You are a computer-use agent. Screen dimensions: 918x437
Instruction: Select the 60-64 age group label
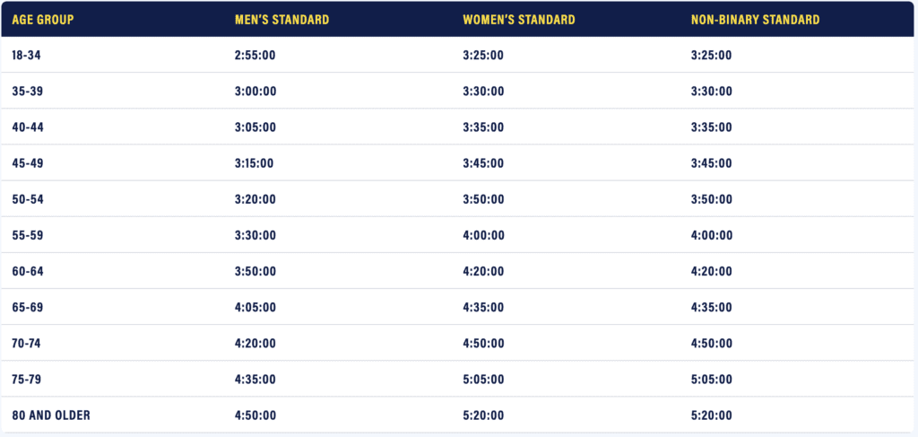(x=28, y=271)
